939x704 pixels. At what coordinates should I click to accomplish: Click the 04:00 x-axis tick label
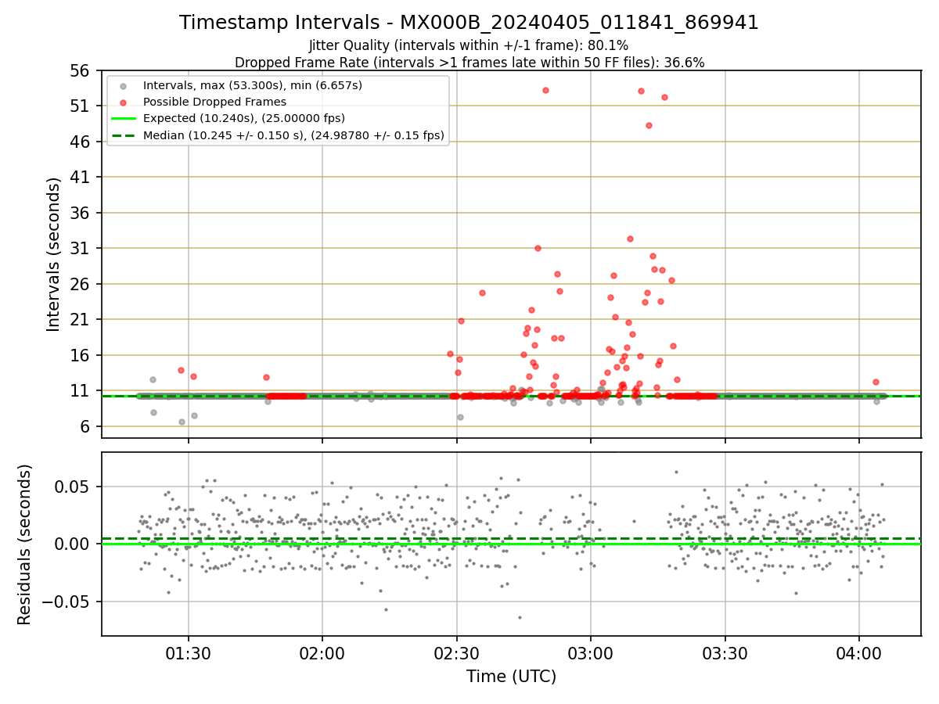pyautogui.click(x=859, y=652)
